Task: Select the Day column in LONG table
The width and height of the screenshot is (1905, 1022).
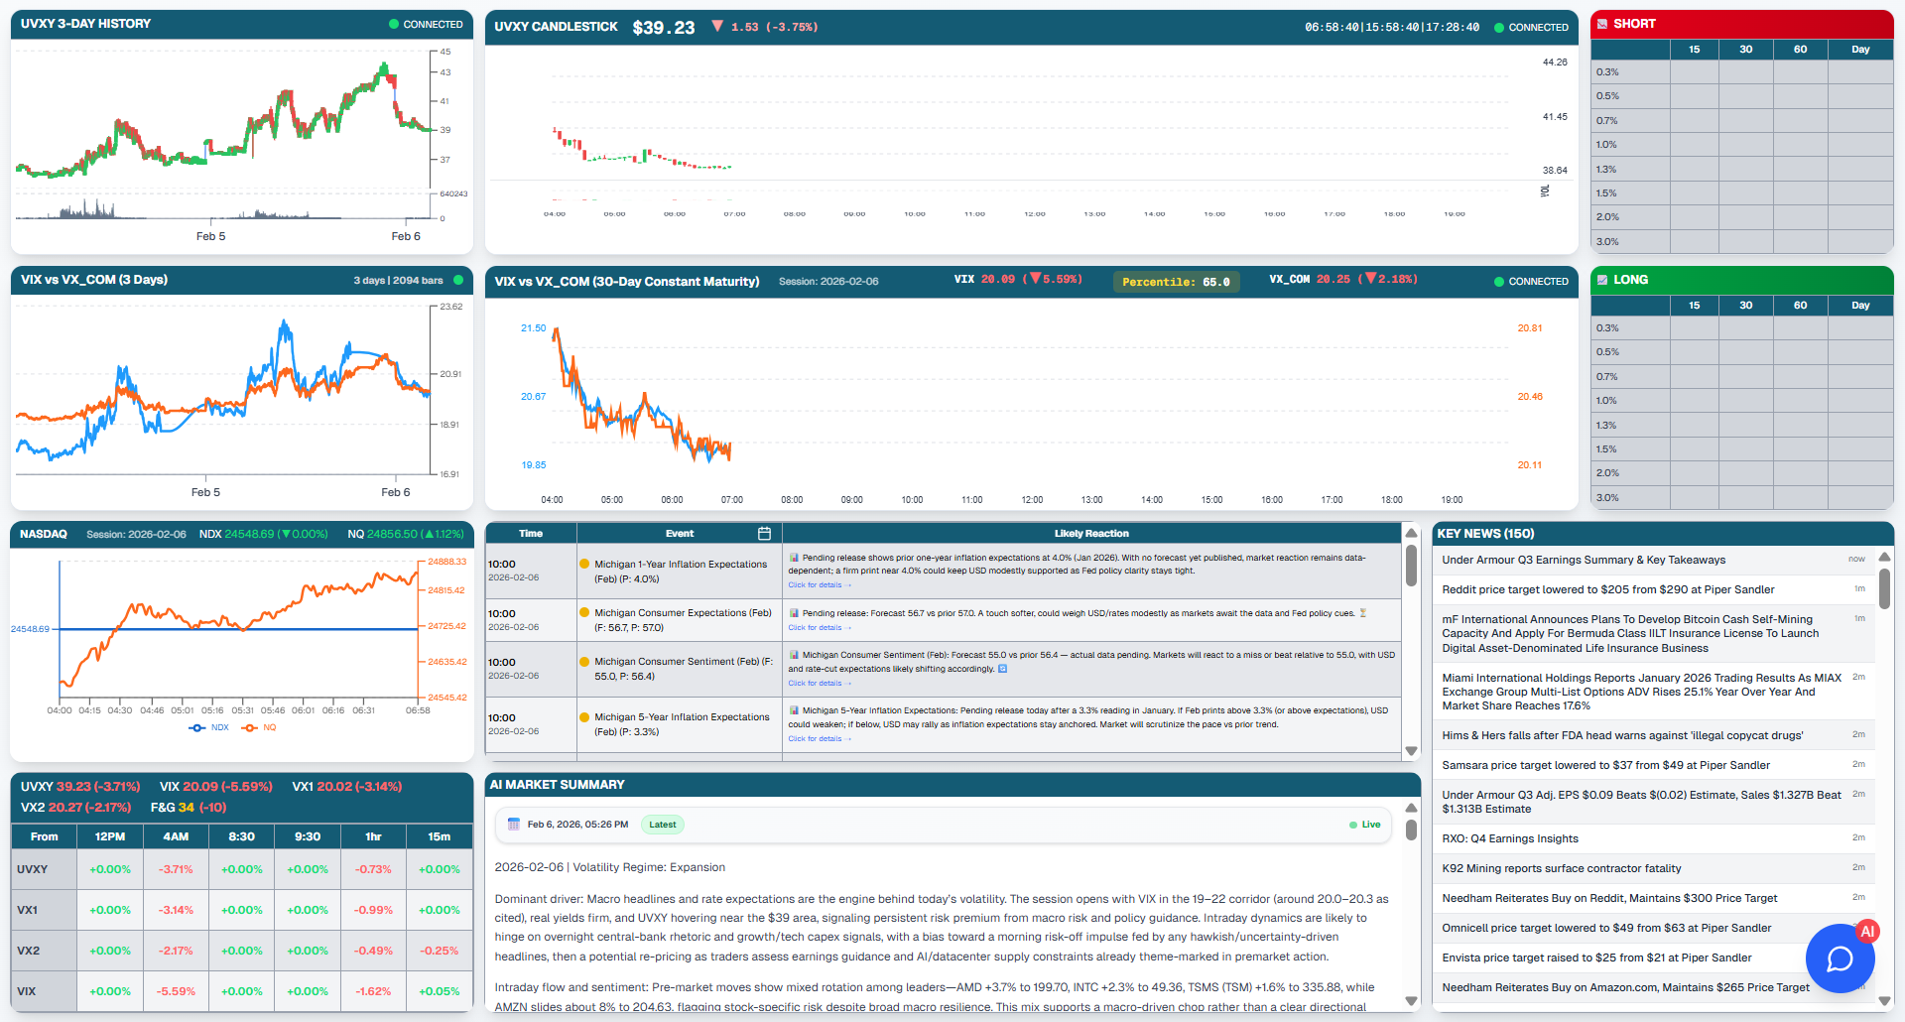Action: [x=1860, y=305]
